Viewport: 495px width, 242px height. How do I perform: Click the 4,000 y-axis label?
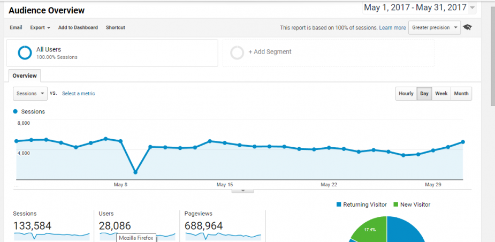(x=24, y=153)
